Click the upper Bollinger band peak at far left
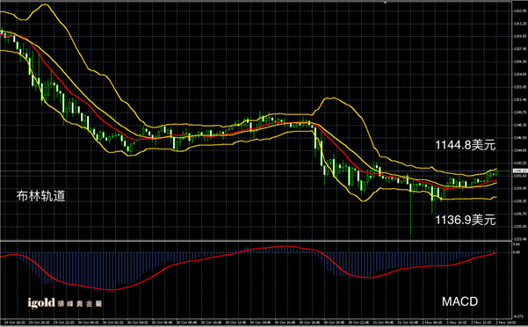The width and height of the screenshot is (528, 327). (44, 4)
